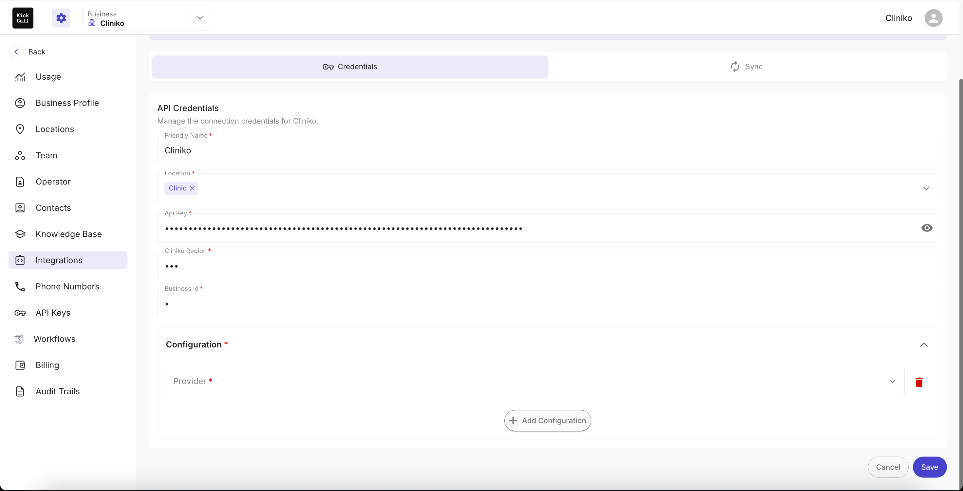Open the Operator section
The height and width of the screenshot is (491, 963).
point(68,181)
